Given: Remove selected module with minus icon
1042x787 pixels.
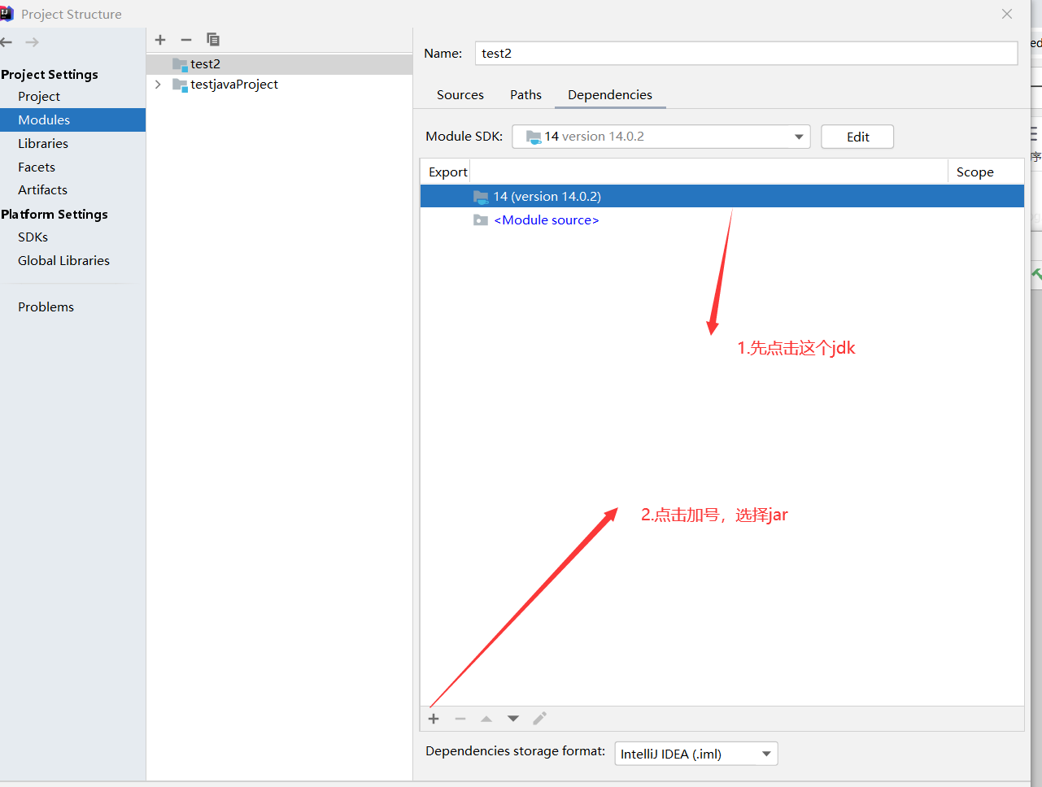Looking at the screenshot, I should (186, 40).
